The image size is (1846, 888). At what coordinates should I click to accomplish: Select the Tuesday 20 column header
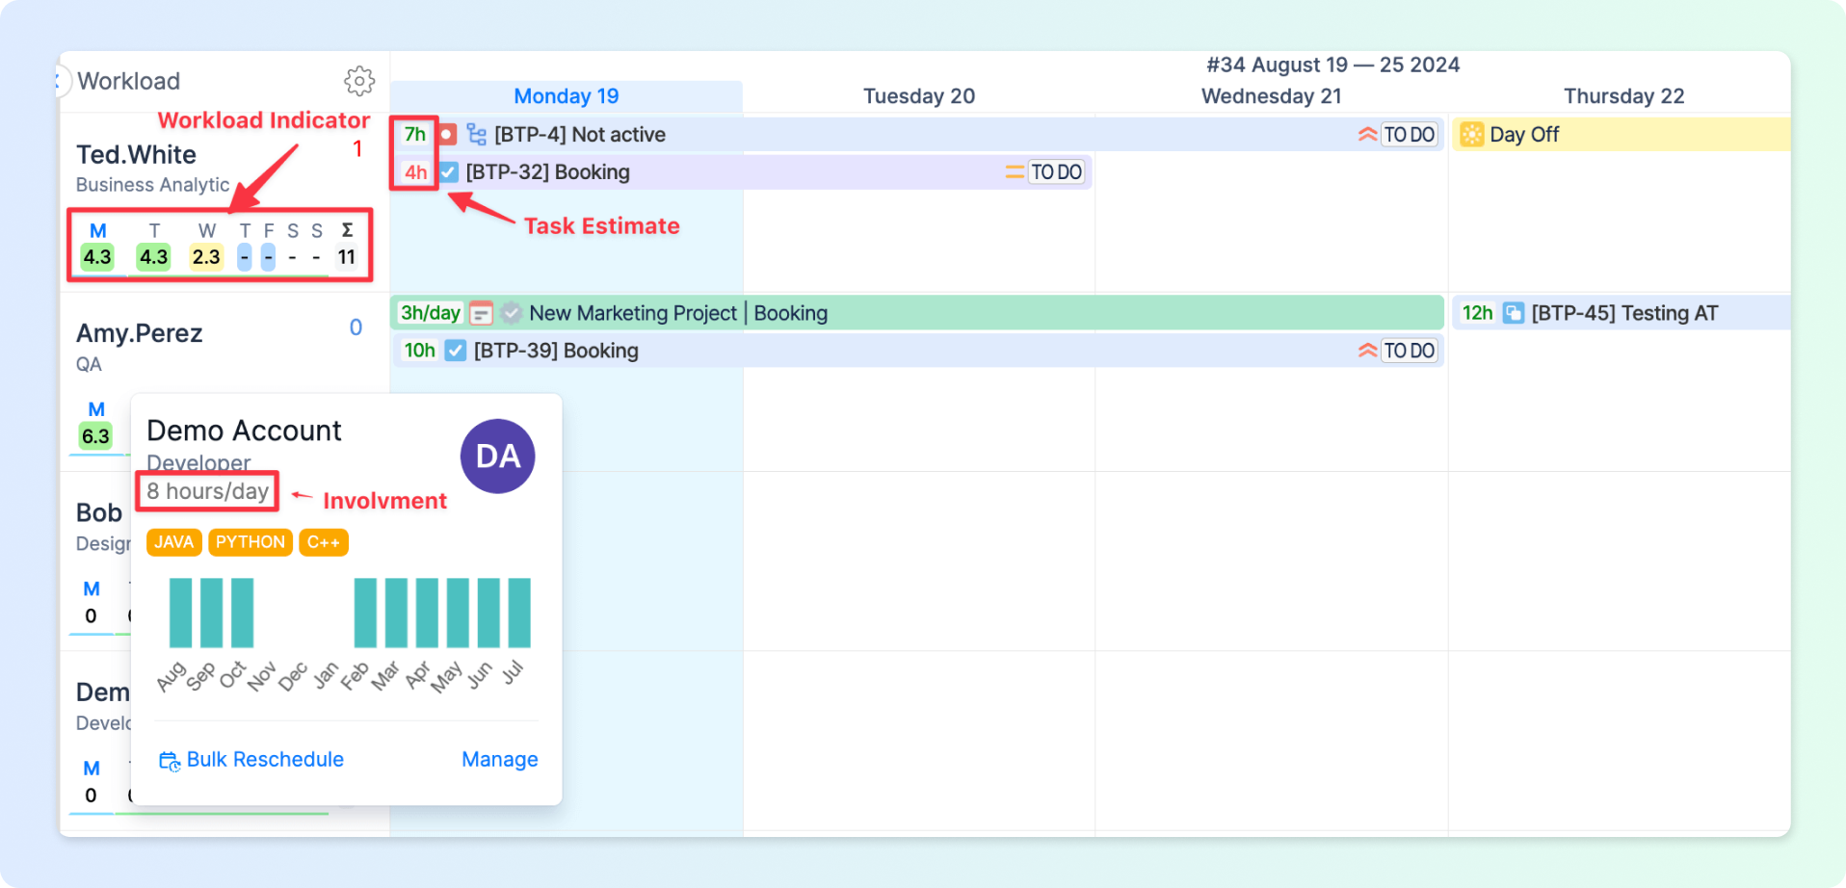pyautogui.click(x=918, y=96)
